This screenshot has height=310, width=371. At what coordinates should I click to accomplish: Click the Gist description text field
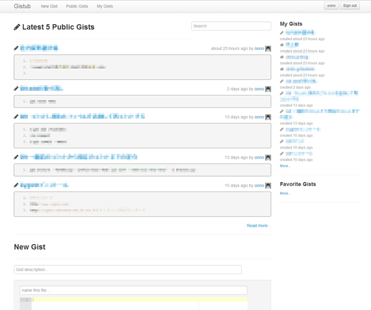point(127,270)
